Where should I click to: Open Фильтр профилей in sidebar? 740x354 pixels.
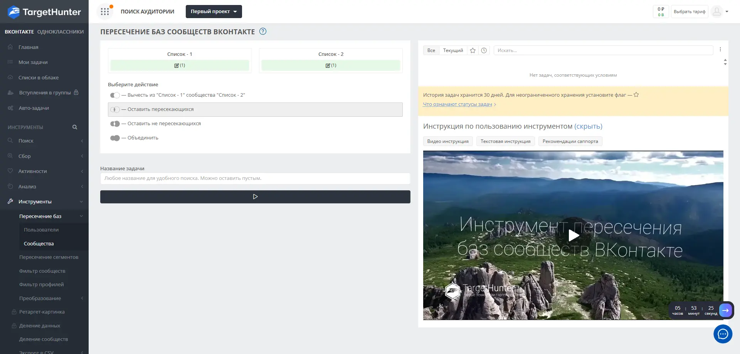point(42,285)
